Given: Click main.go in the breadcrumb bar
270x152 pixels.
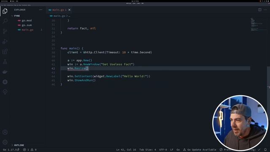Looking at the screenshot, I should click(x=59, y=16).
